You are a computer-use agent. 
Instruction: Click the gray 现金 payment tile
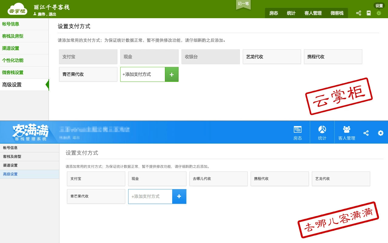149,57
